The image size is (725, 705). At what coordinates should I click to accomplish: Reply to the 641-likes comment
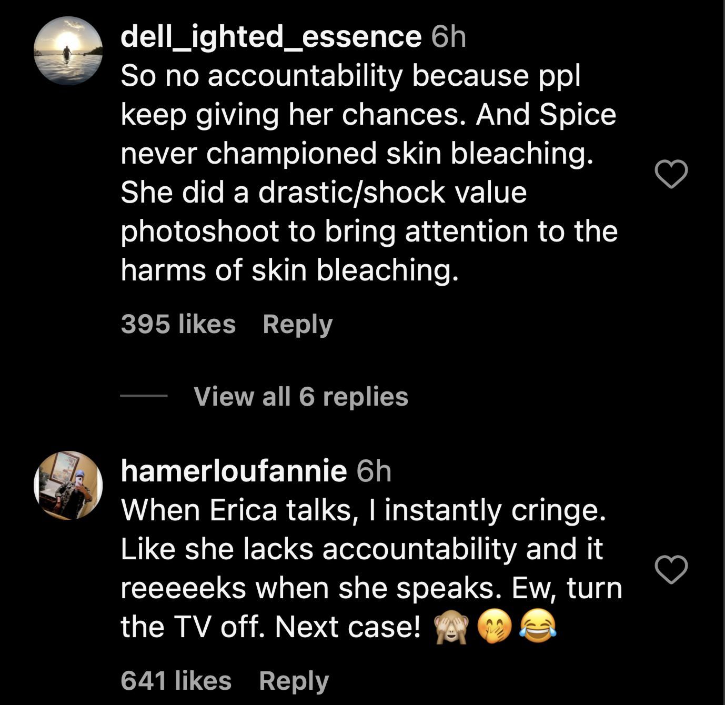point(294,680)
